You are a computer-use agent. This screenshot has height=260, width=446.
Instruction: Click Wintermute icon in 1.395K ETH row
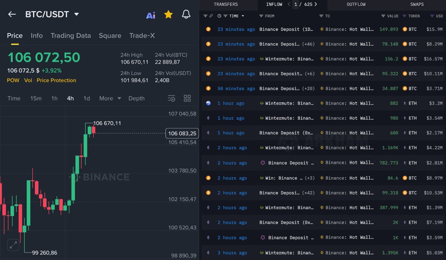click(x=262, y=253)
